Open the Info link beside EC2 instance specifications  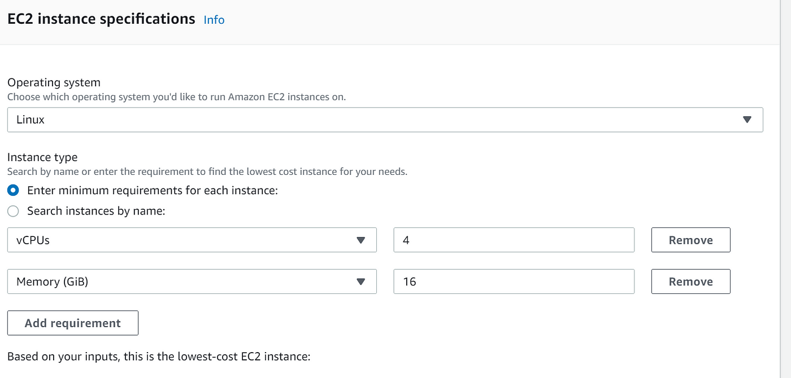click(214, 20)
